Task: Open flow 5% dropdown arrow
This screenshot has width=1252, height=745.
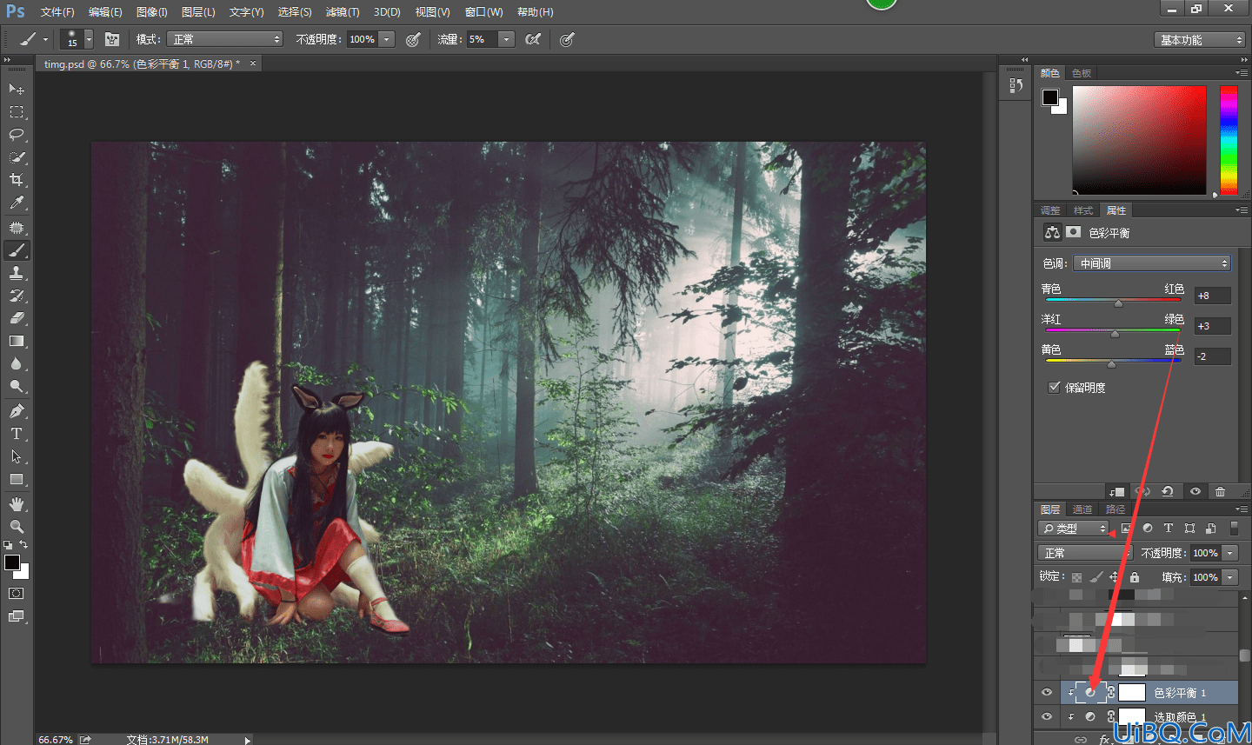Action: pos(506,39)
